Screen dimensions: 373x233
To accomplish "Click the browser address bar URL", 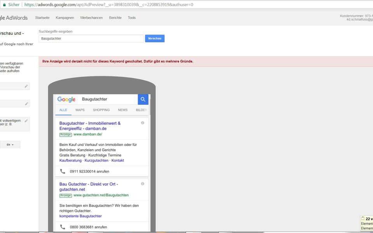I will pos(109,5).
